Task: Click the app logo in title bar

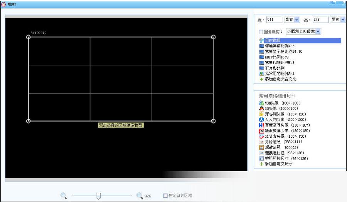Action: coord(3,4)
